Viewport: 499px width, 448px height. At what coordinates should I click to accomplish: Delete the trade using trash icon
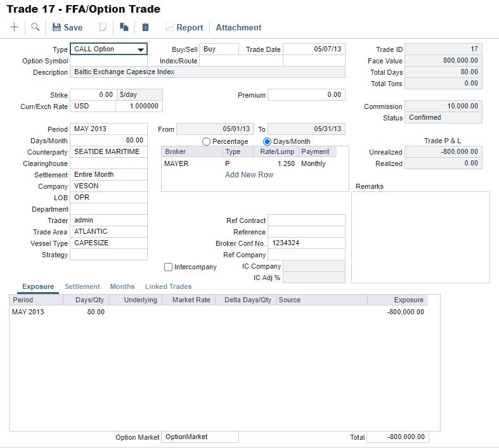145,27
